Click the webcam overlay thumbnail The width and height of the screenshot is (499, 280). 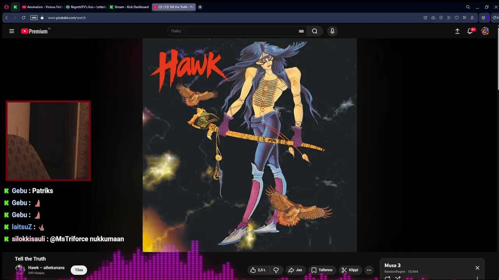pos(48,141)
